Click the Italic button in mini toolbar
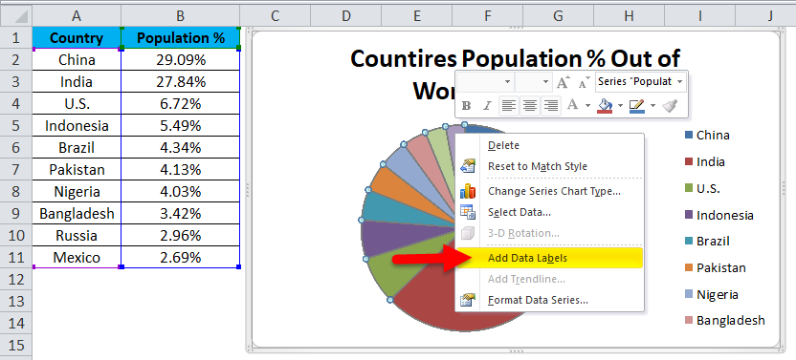 (x=487, y=105)
